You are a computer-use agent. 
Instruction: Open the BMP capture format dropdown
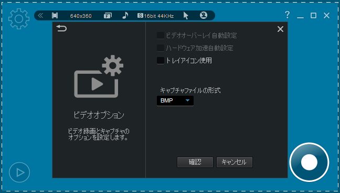click(175, 101)
